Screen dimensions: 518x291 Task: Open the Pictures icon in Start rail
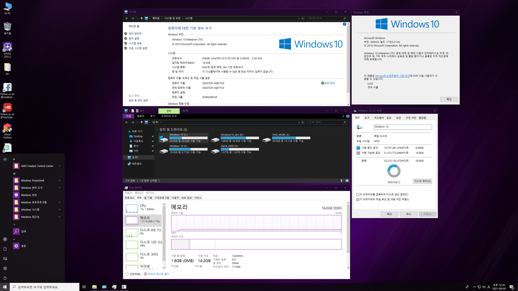(x=5, y=259)
